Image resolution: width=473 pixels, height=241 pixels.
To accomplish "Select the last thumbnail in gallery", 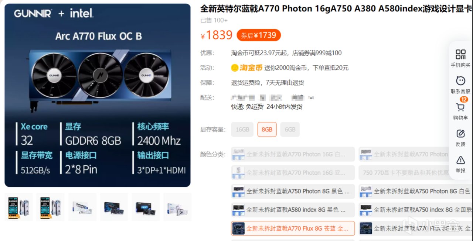I will click(x=177, y=207).
